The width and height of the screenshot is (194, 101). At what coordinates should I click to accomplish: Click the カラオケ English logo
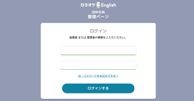point(98,5)
